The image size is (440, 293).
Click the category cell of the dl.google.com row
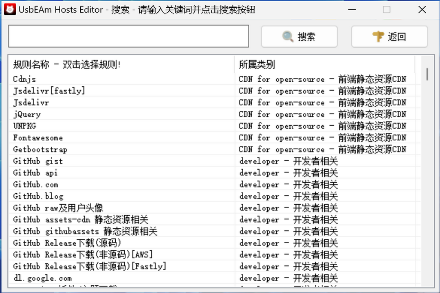[324, 278]
